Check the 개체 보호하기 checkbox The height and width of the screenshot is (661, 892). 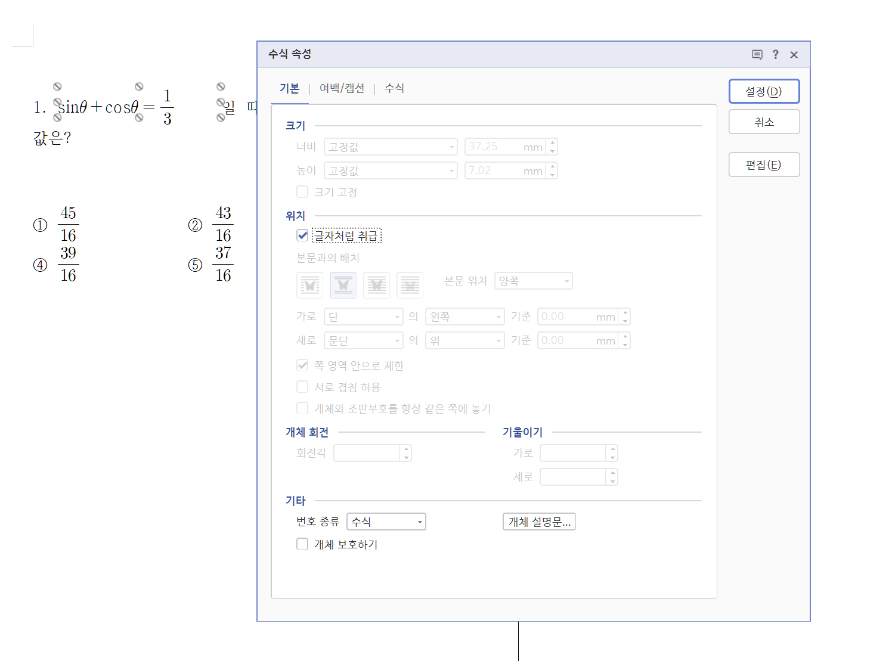[x=302, y=544]
